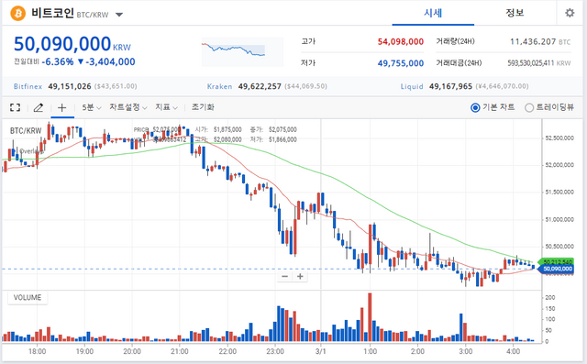
Task: Click the large 50,090,000 KRW price
Action: click(72, 44)
